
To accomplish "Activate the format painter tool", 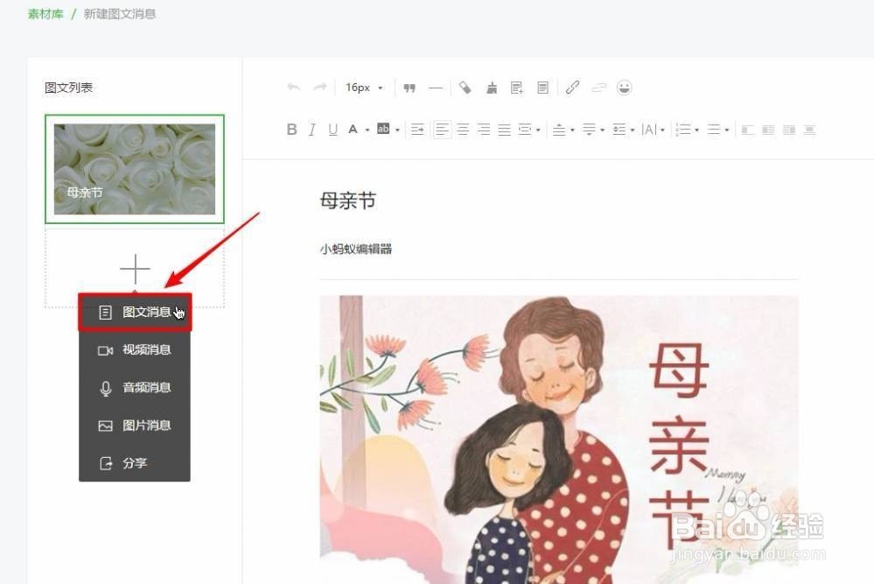I will coord(465,88).
